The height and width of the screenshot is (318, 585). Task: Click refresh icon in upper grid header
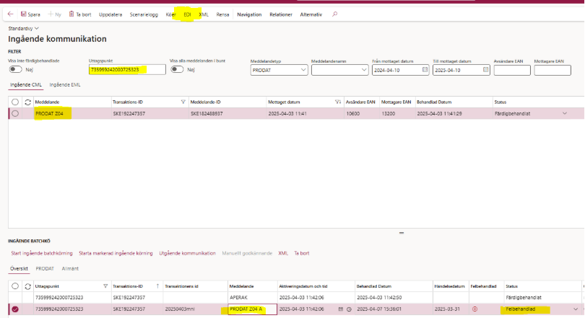pyautogui.click(x=27, y=102)
